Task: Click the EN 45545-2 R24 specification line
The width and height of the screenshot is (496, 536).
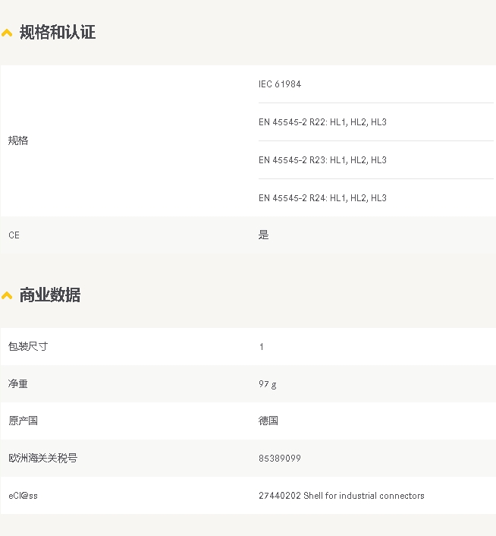Action: pos(322,198)
